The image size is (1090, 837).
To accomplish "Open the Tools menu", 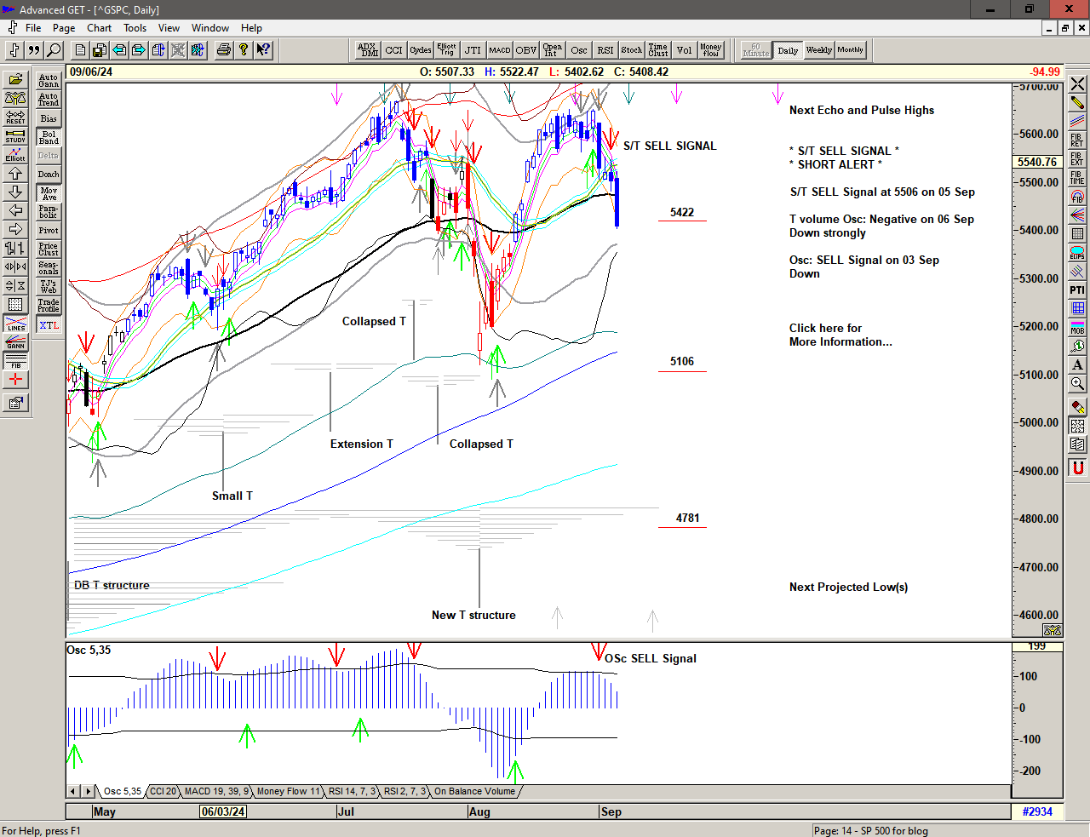I will (135, 28).
